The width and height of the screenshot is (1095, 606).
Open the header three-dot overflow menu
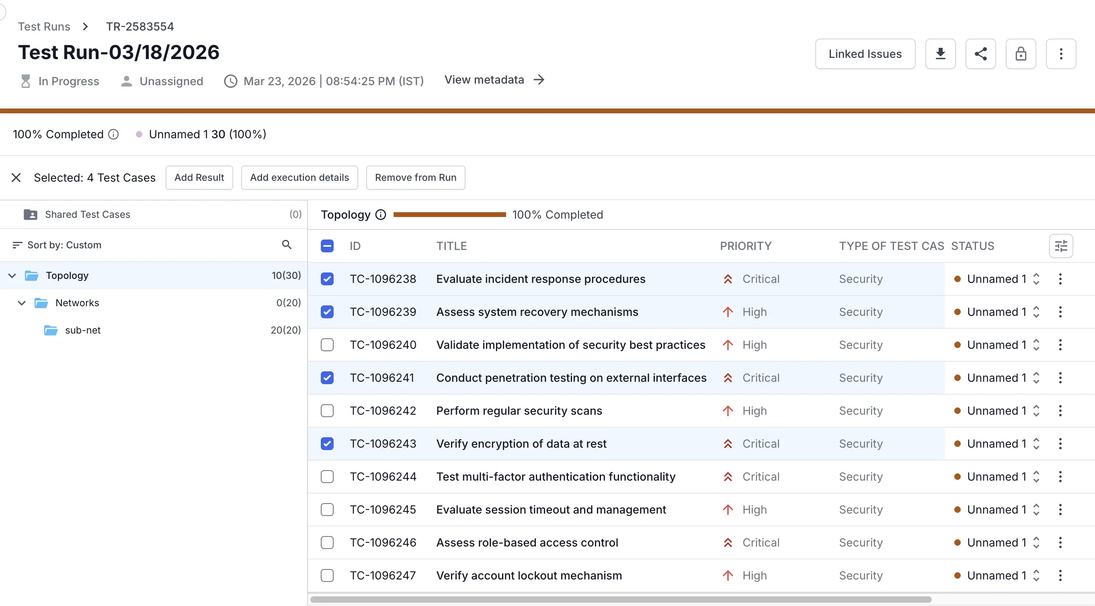tap(1061, 54)
